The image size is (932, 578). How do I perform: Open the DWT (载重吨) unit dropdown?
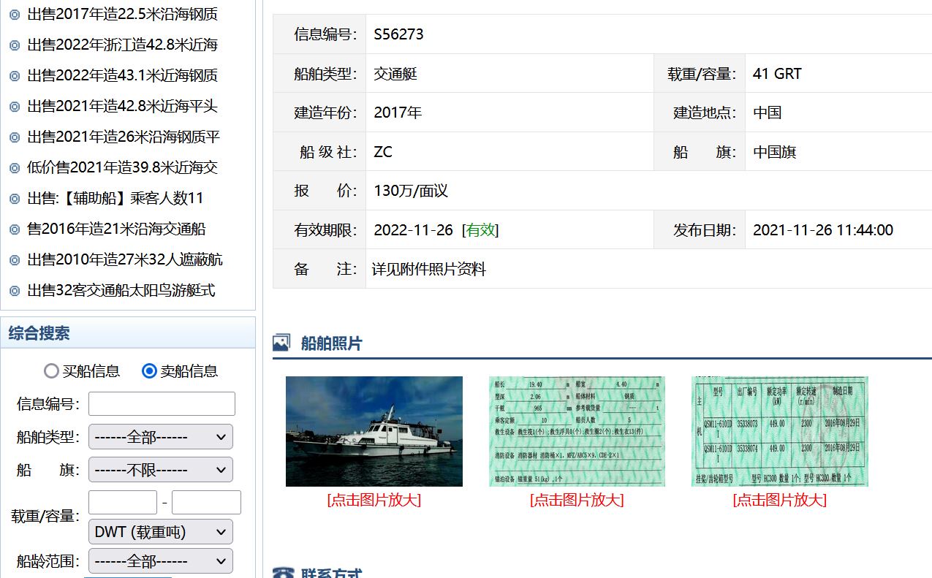[160, 532]
